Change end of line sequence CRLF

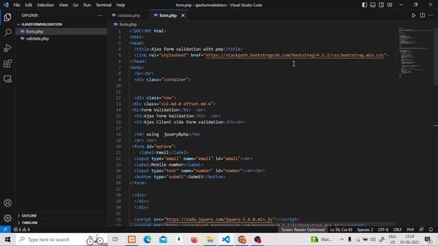(x=397, y=230)
